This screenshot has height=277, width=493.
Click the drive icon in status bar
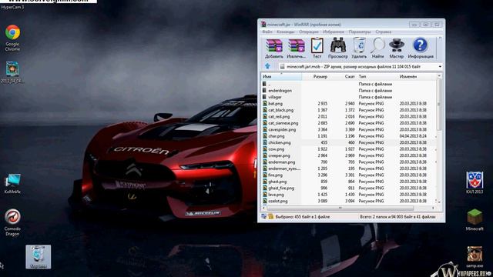(263, 216)
